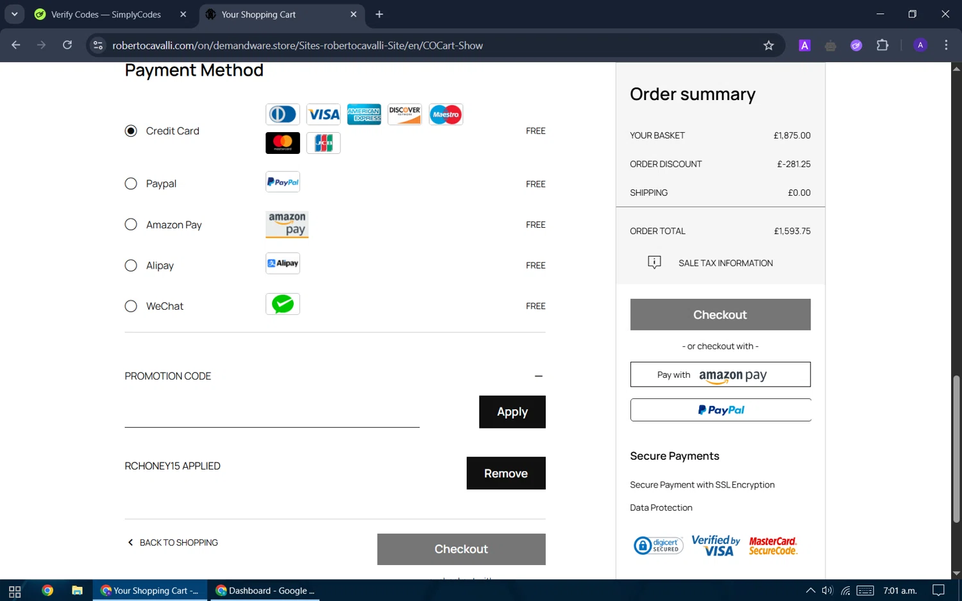Click the address bar URL
This screenshot has width=962, height=601.
(x=298, y=46)
